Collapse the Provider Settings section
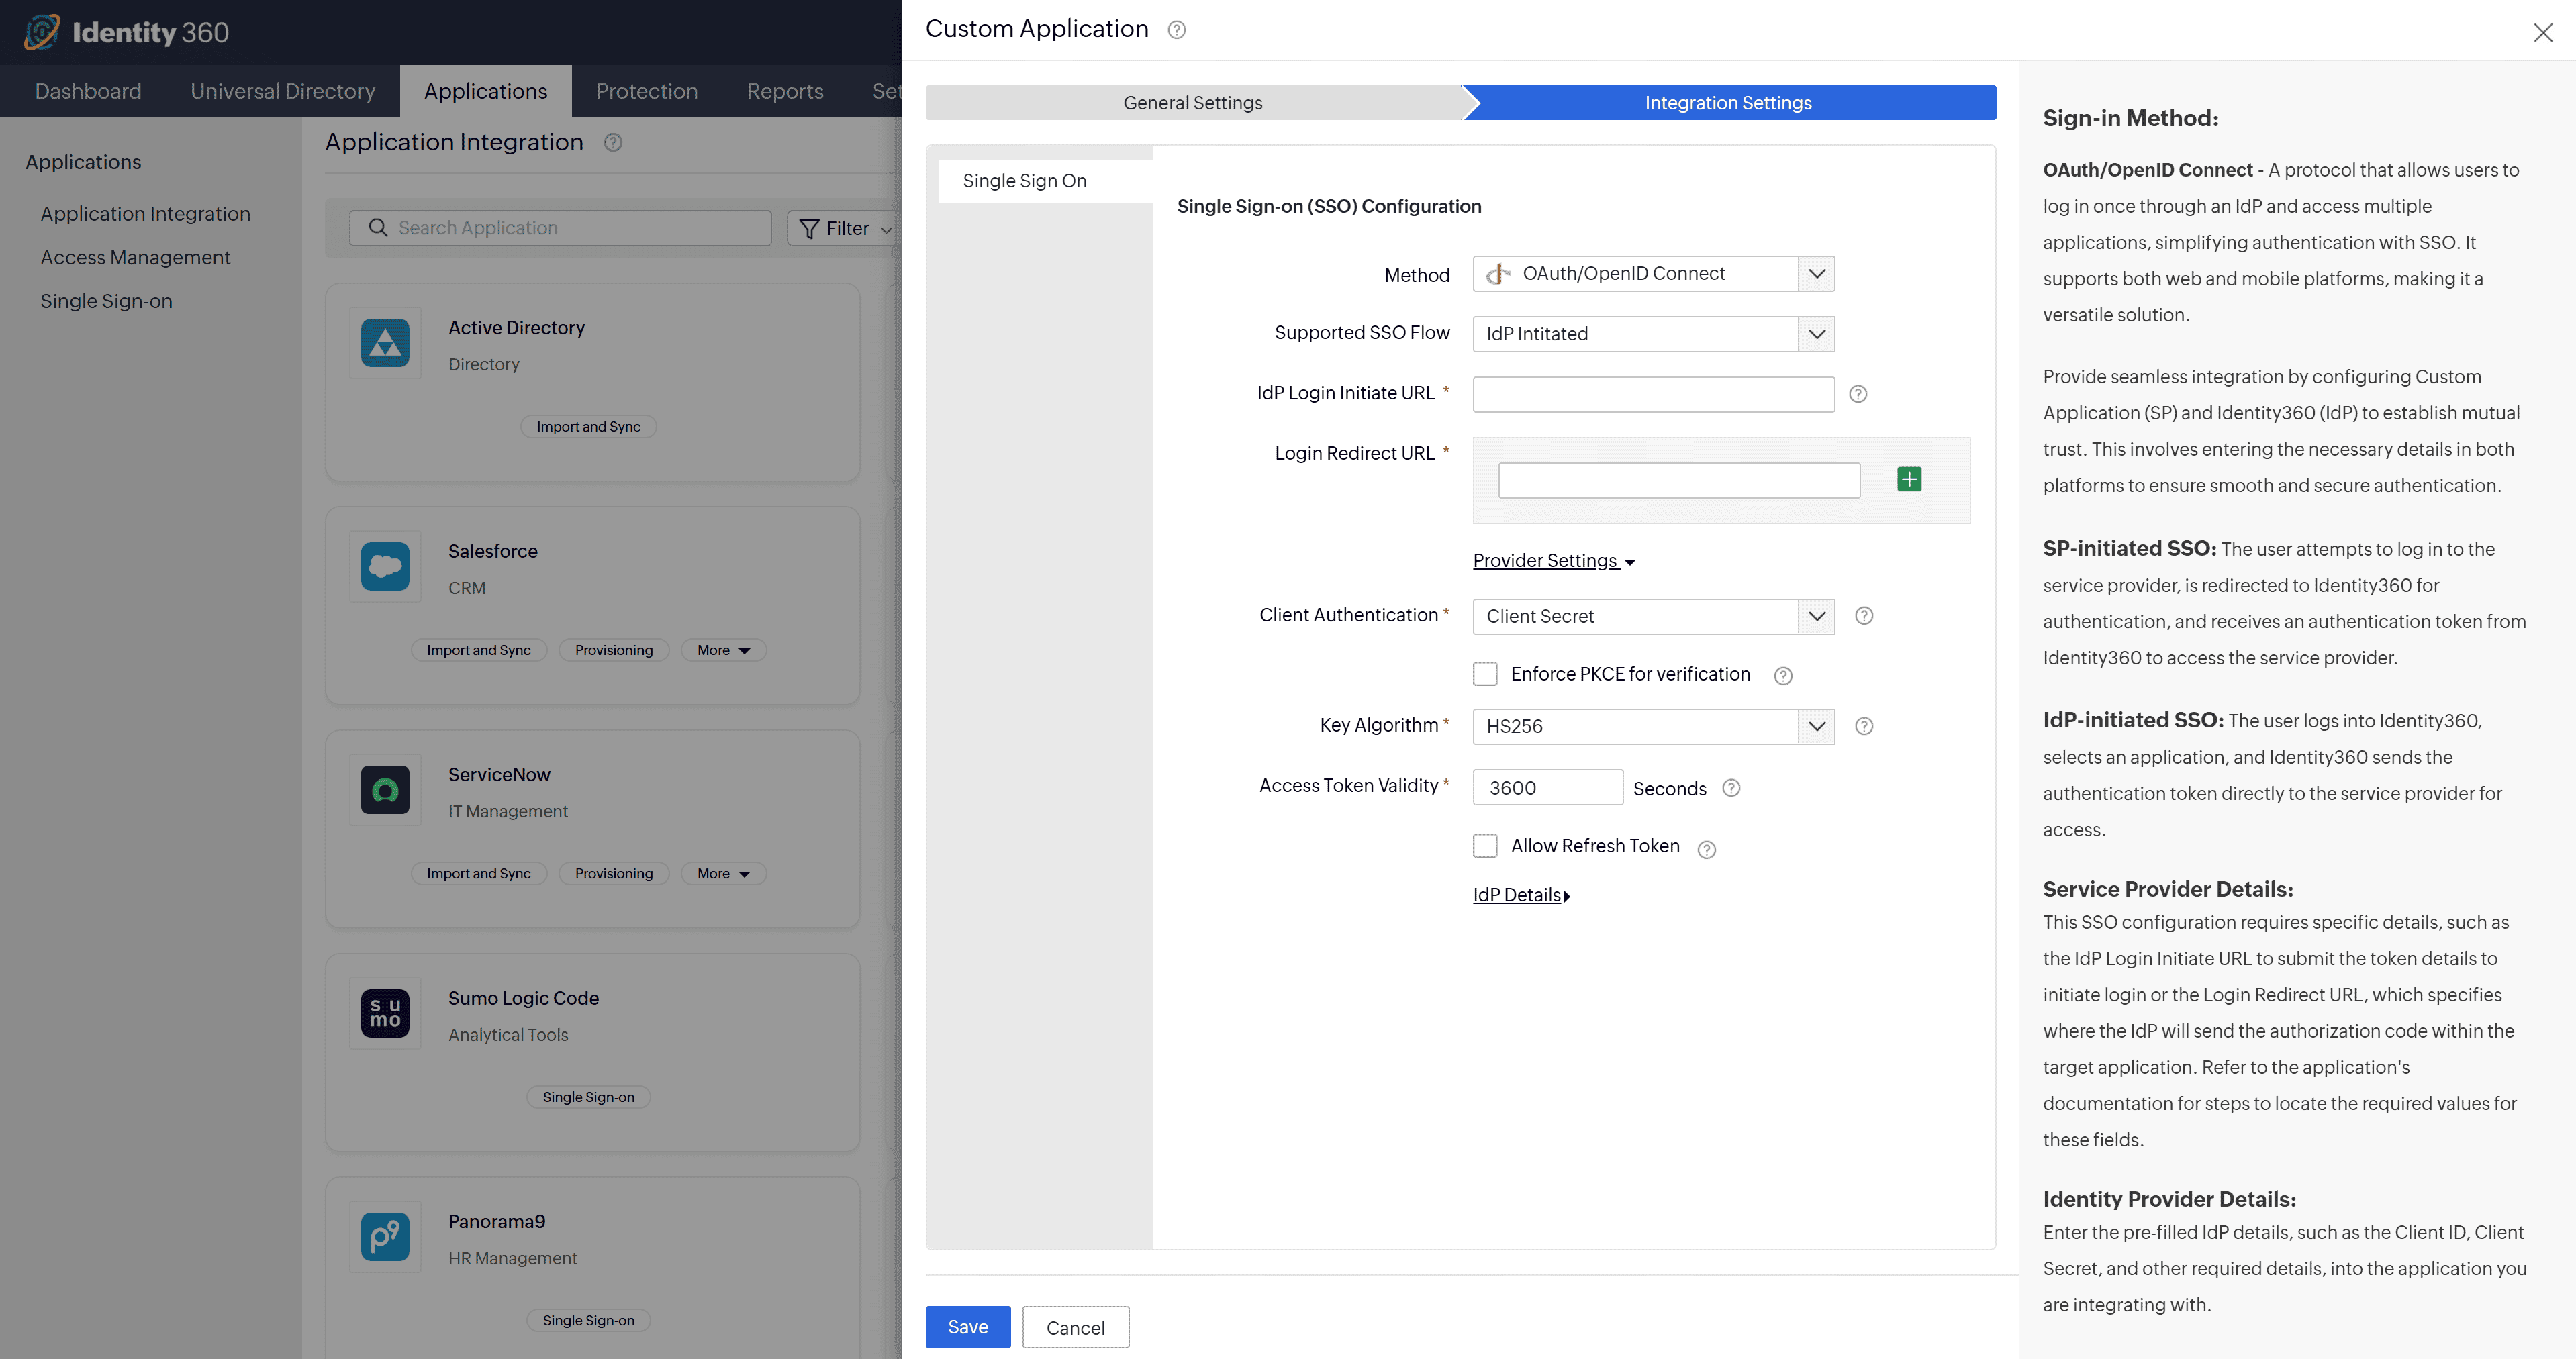 [1554, 561]
